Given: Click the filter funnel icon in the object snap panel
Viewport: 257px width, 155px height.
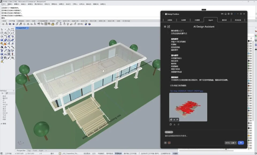Looking at the screenshot, I should (x=7, y=93).
